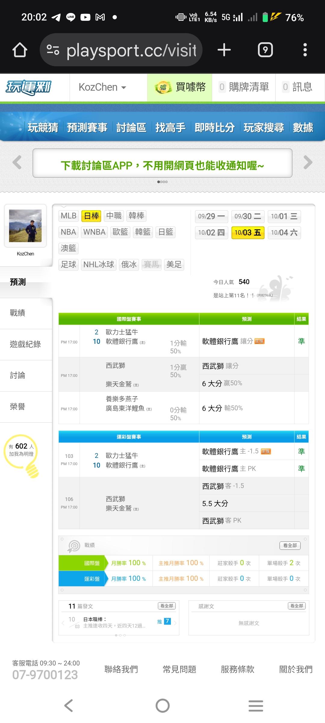Image resolution: width=325 pixels, height=723 pixels.
Task: Open a new browser tab with plus icon
Action: [x=224, y=50]
